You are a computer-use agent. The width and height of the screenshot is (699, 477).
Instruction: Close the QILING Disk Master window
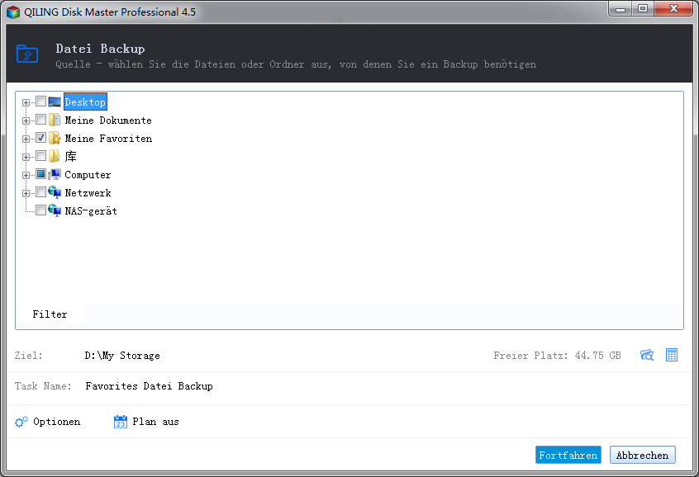[673, 9]
